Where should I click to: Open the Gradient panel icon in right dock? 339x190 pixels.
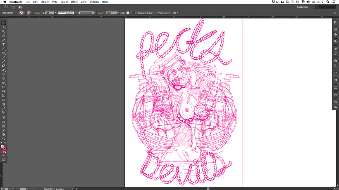pyautogui.click(x=336, y=80)
